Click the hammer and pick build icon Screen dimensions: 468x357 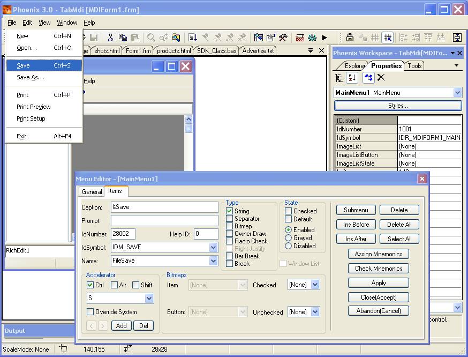tap(283, 38)
